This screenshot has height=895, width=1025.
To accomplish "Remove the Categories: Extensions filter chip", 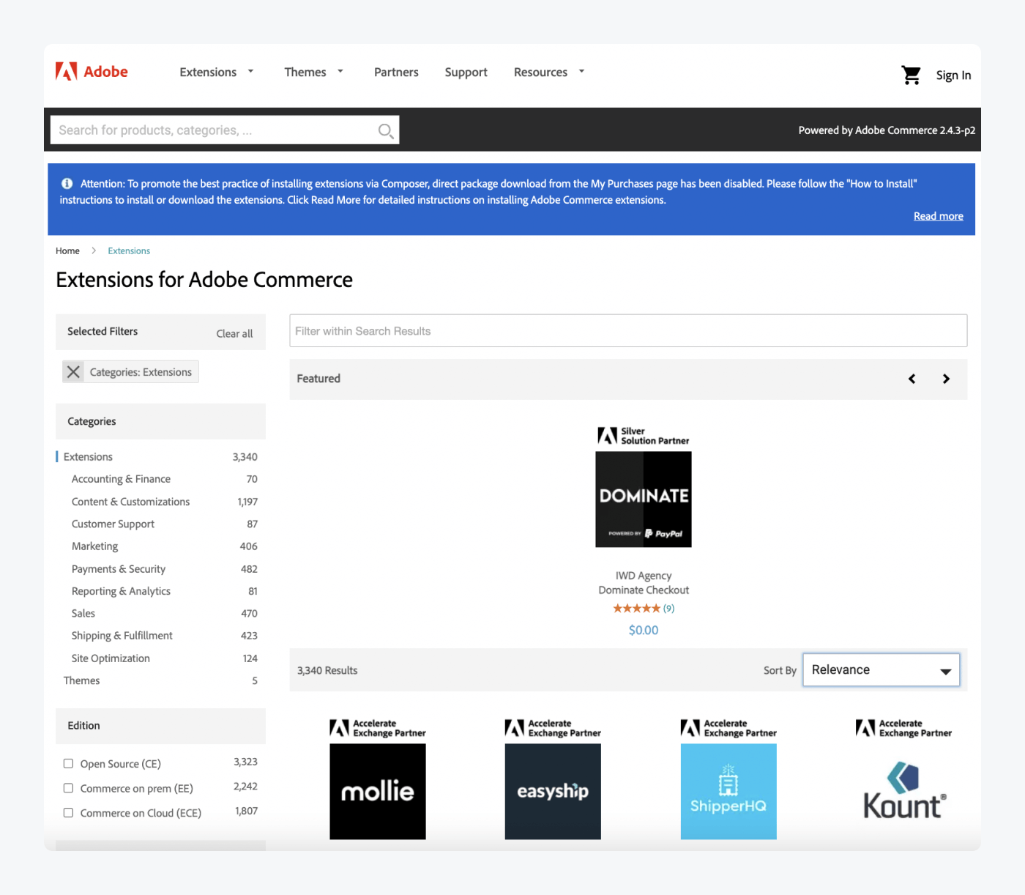I will (x=73, y=371).
